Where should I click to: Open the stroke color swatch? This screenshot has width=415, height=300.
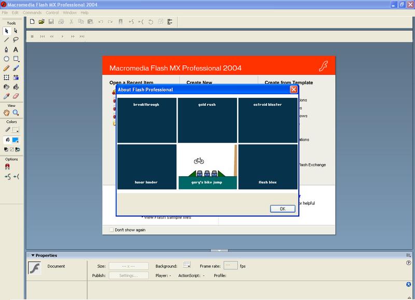16,130
